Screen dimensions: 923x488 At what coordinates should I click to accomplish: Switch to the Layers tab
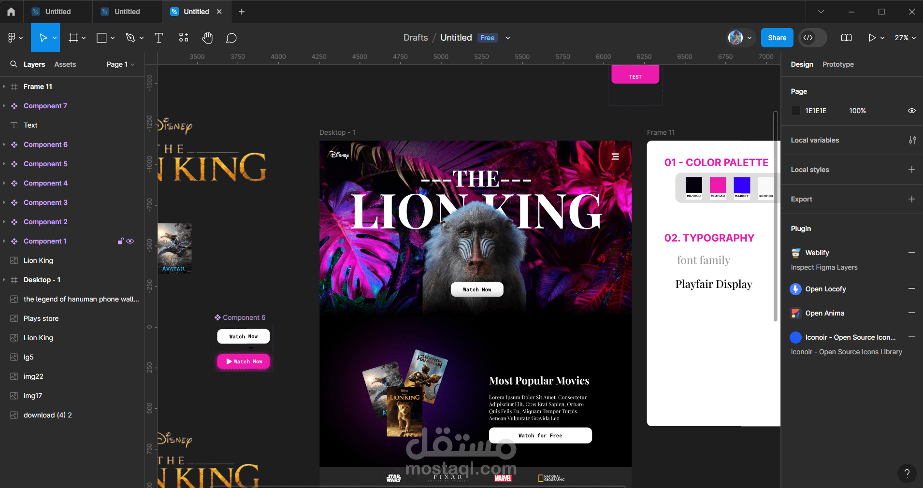click(x=34, y=64)
